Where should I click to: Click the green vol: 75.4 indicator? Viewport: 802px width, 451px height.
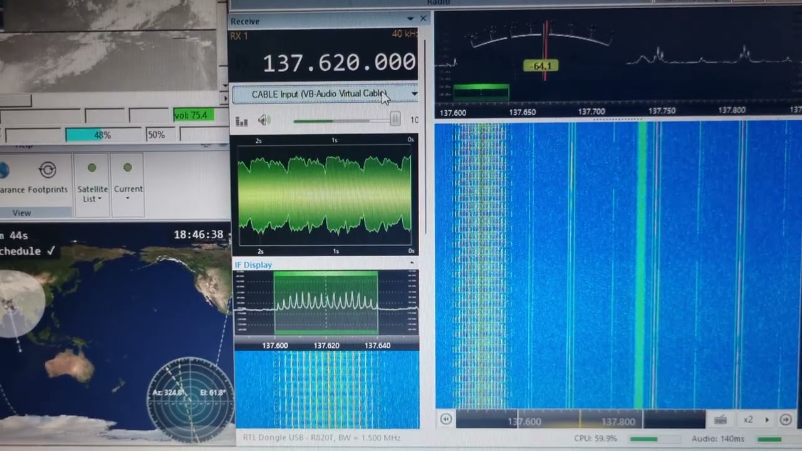pos(194,115)
